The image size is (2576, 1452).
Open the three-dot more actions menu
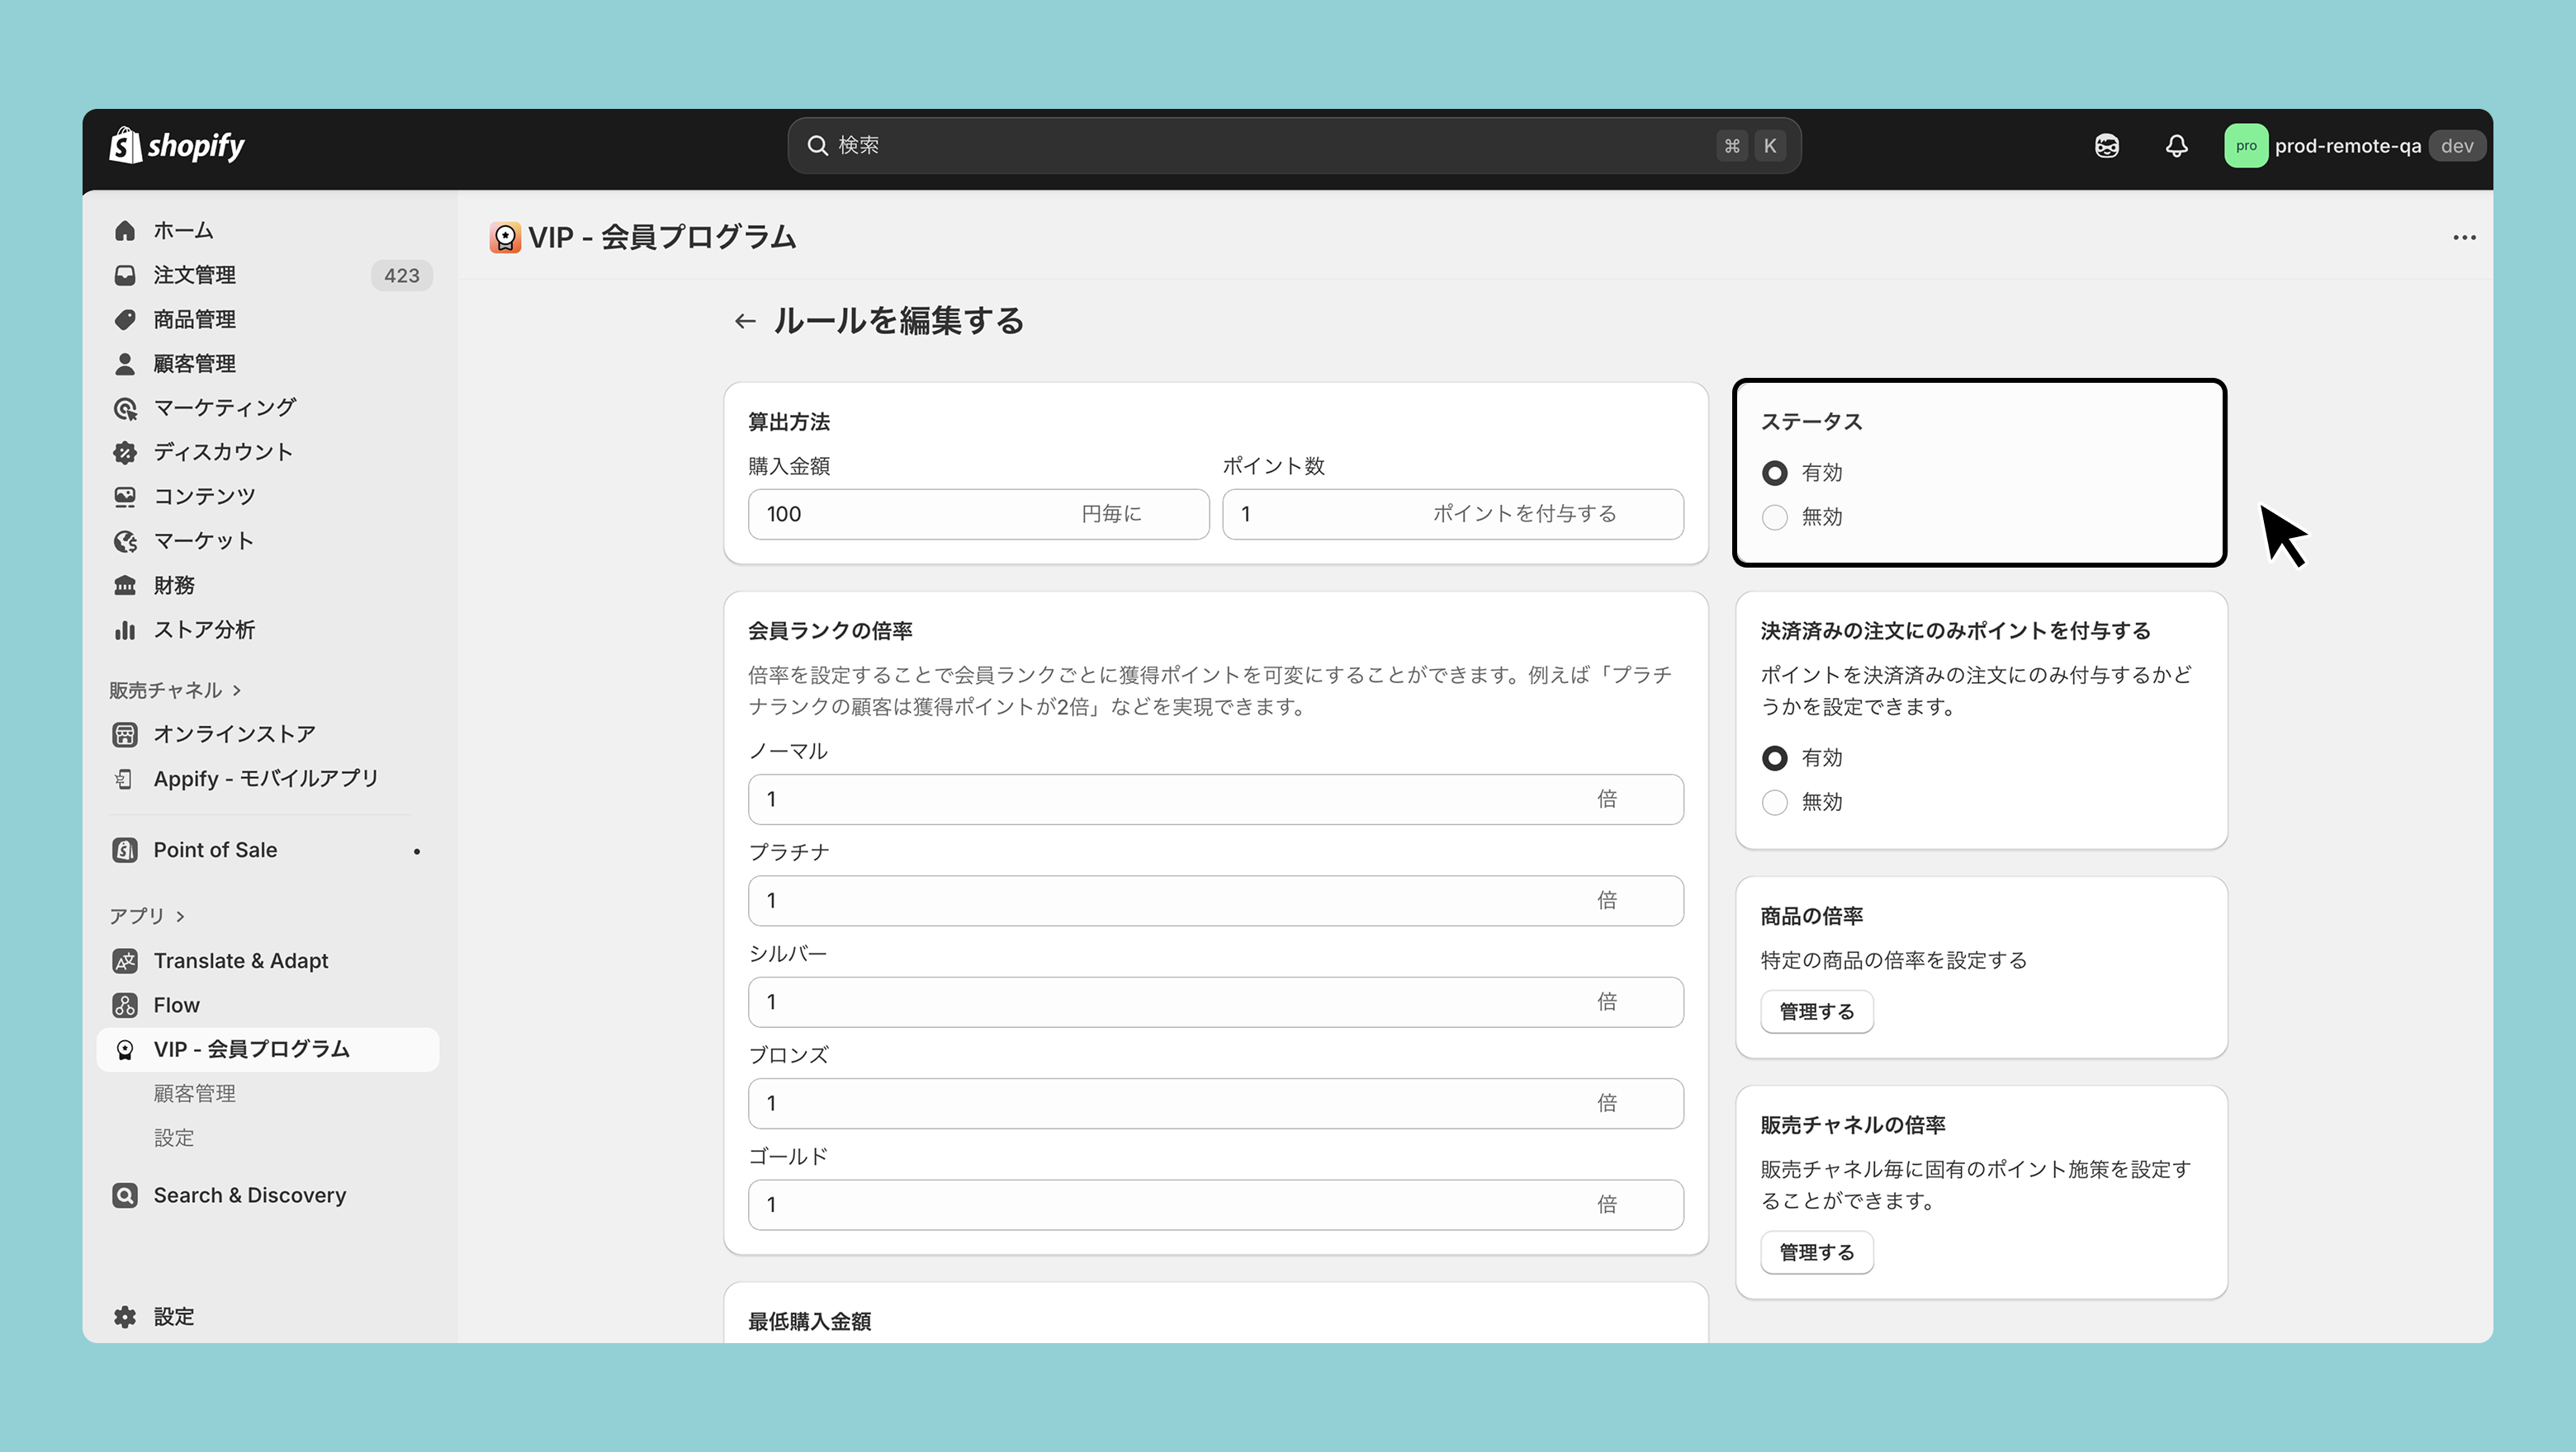coord(2464,238)
